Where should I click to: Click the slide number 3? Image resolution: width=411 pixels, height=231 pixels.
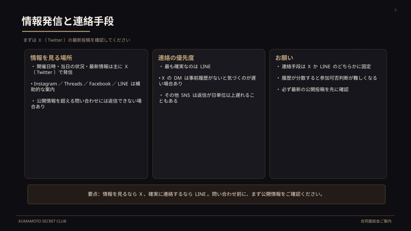(x=395, y=10)
